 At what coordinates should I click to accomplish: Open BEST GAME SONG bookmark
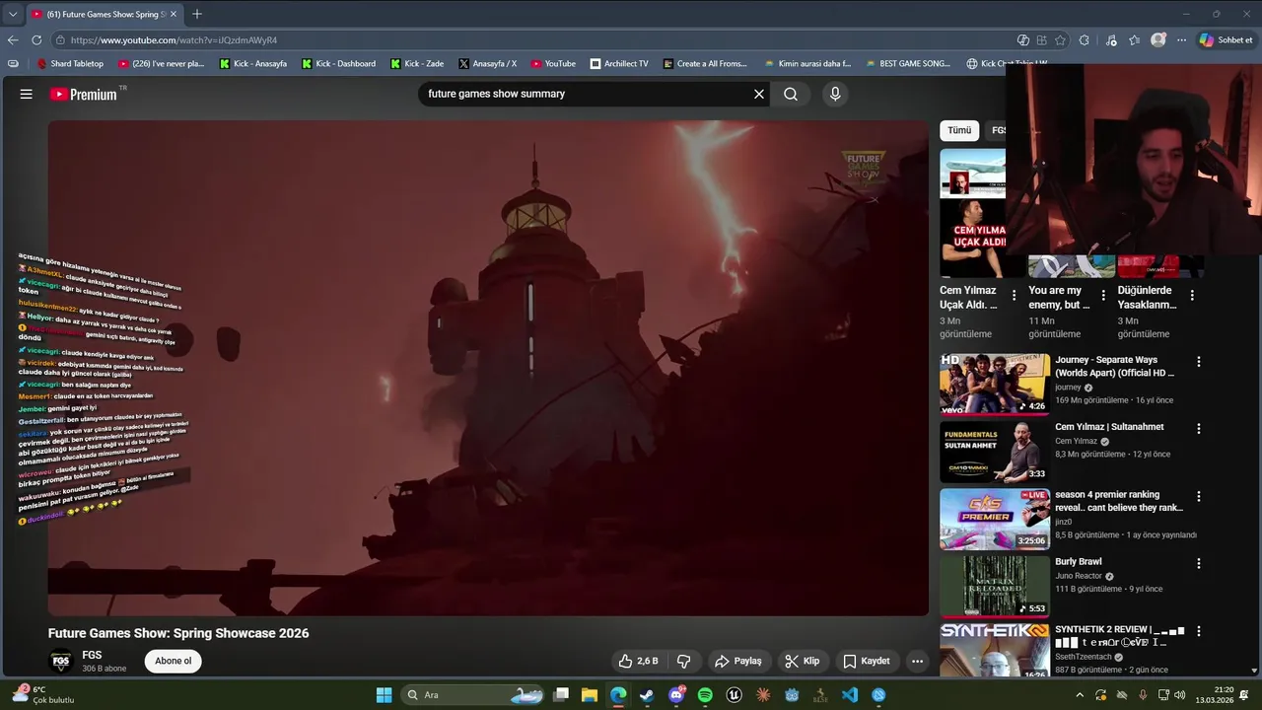coord(907,63)
